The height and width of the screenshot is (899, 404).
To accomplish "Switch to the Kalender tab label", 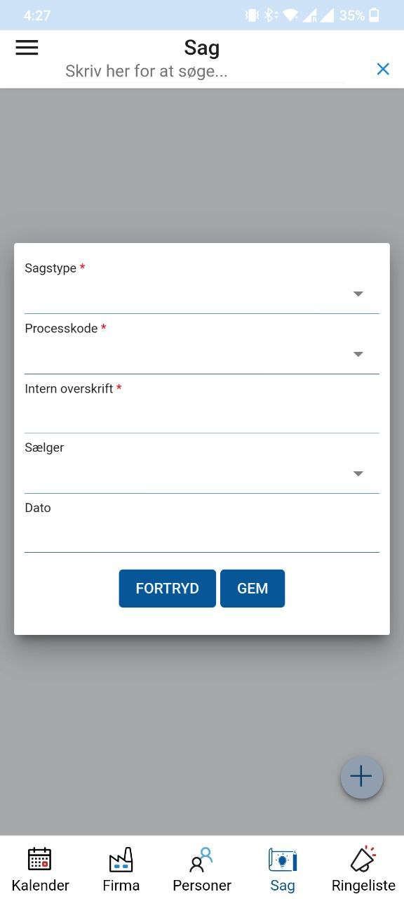I will (x=41, y=886).
